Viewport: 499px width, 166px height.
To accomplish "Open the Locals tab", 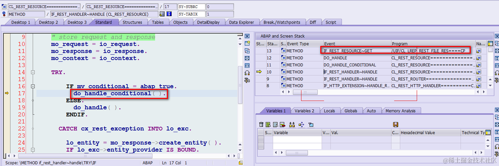I will point(329,111).
